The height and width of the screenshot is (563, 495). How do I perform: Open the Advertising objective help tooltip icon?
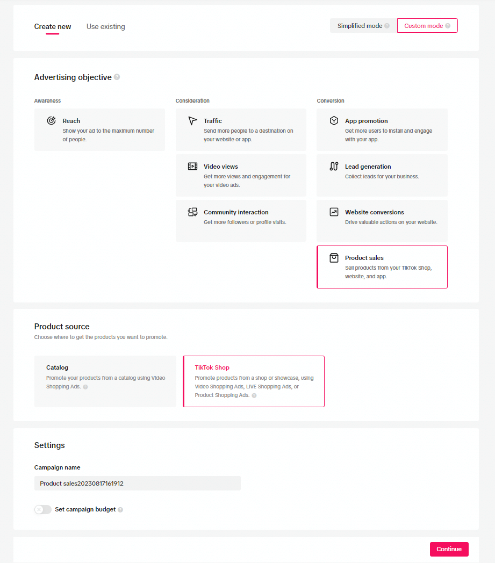[x=117, y=77]
